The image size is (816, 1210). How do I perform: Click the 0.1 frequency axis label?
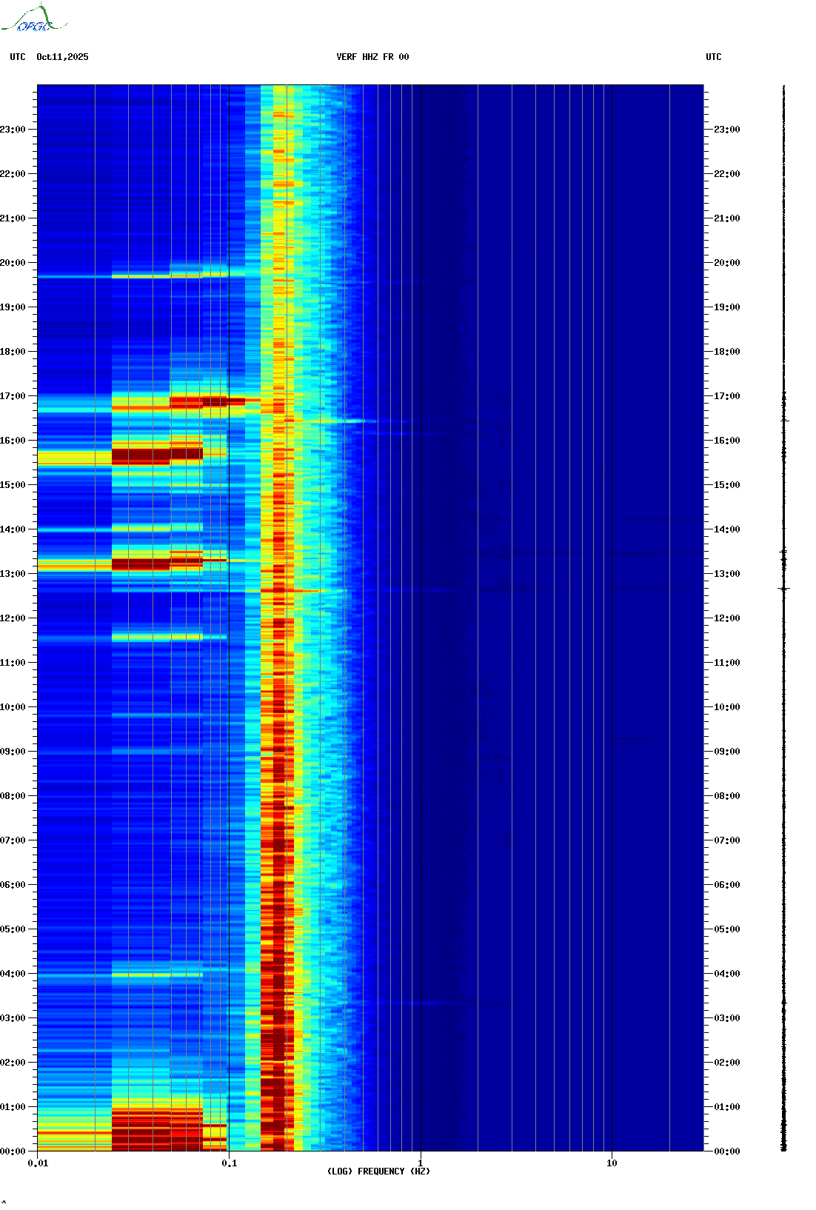230,1163
